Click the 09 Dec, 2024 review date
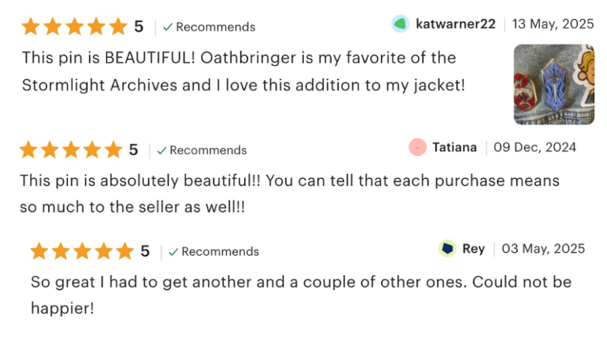 (x=535, y=147)
